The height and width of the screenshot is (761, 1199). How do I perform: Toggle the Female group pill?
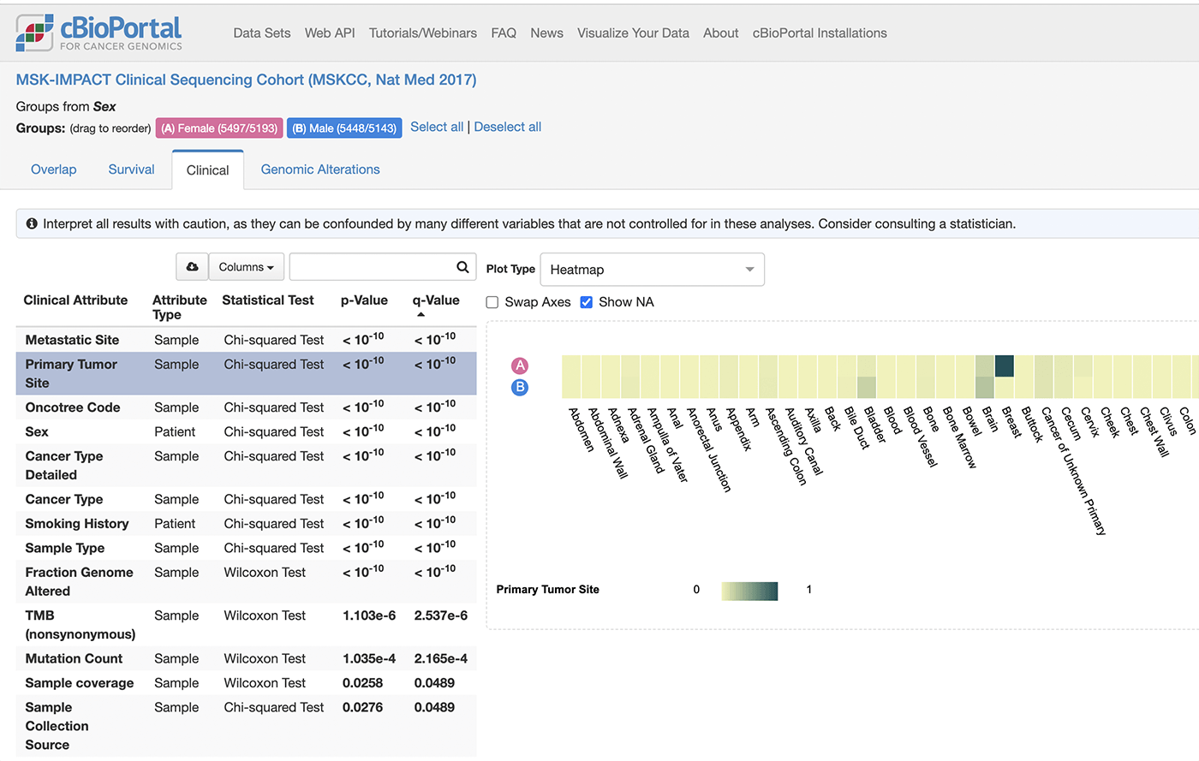point(219,128)
